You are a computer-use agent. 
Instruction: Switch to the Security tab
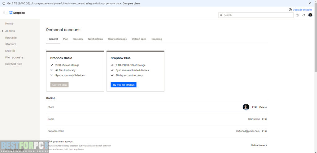pos(78,39)
